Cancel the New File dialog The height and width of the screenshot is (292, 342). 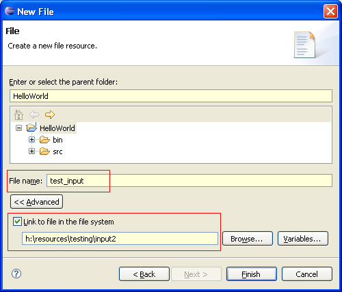307,274
